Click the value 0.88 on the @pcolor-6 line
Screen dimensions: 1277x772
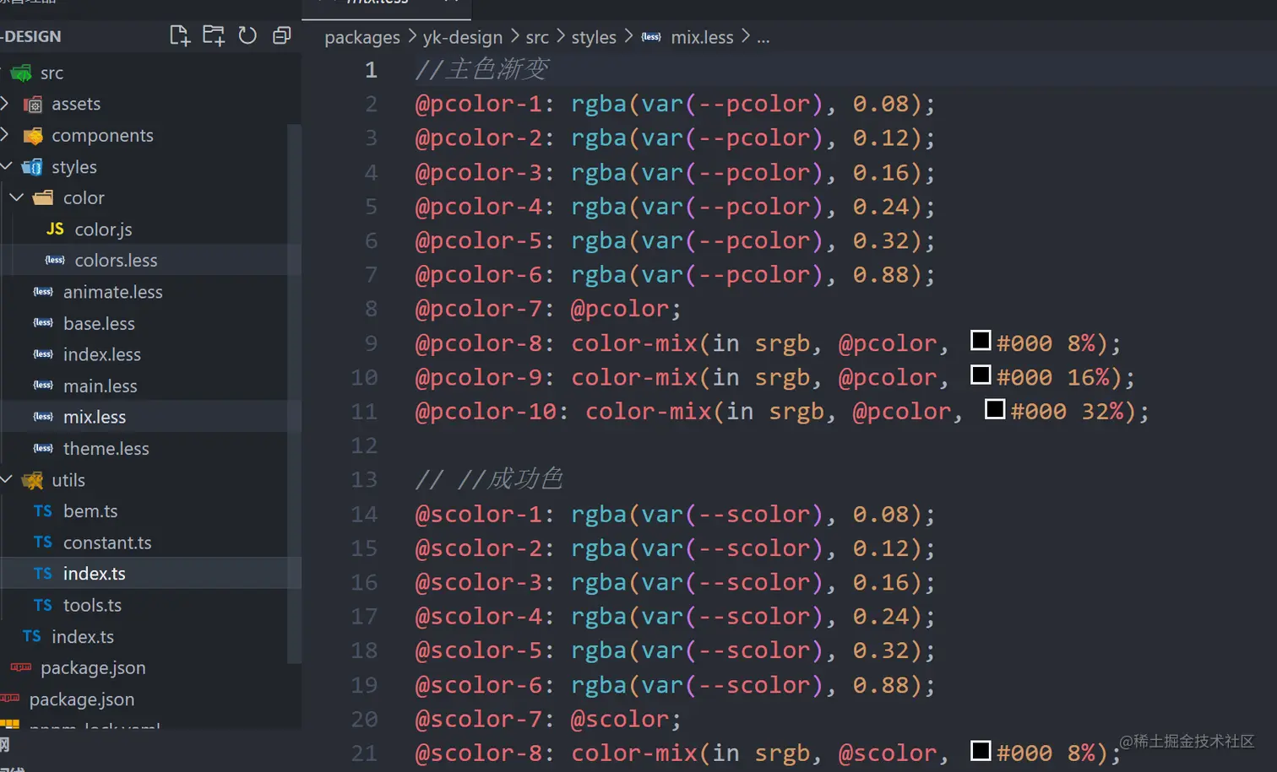coord(880,275)
